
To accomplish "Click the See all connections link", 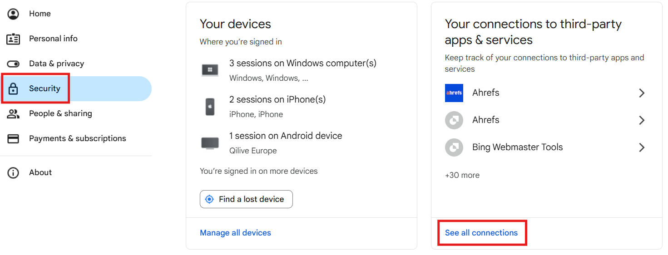I will [x=481, y=233].
